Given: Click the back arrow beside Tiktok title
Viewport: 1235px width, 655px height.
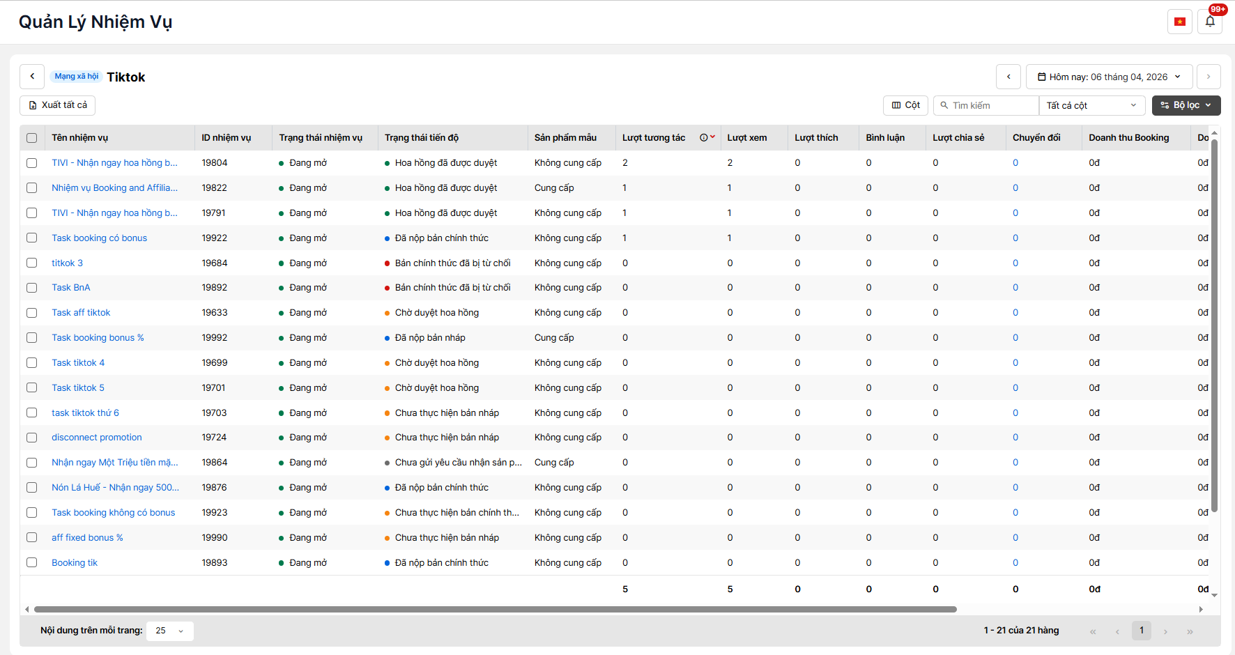Looking at the screenshot, I should pos(32,77).
